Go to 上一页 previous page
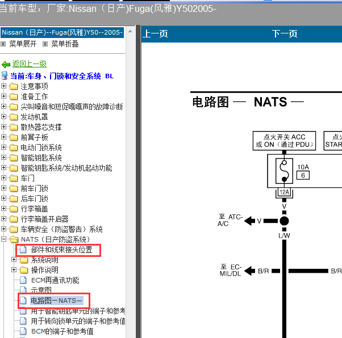The width and height of the screenshot is (342, 338). [x=155, y=34]
